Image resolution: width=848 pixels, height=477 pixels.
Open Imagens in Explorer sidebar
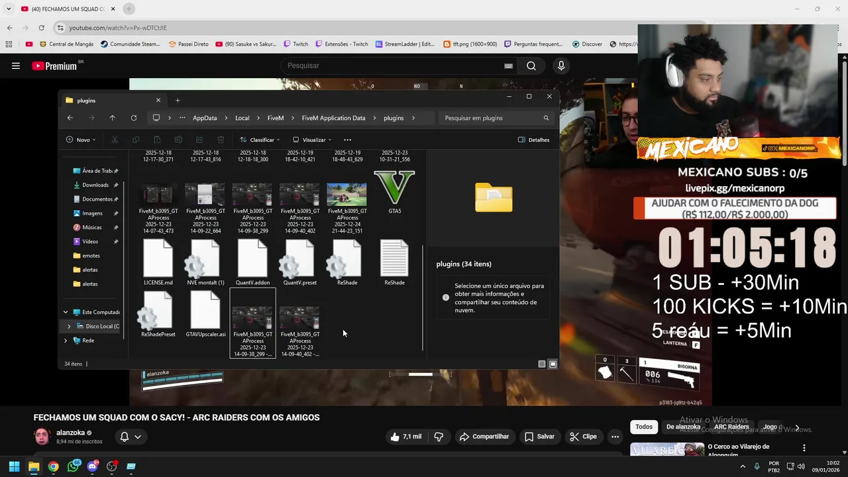(93, 213)
